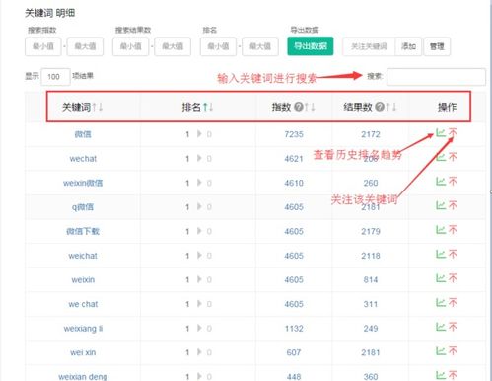Follow the keyword weixin微信
Image resolution: width=492 pixels, height=381 pixels.
coord(453,182)
